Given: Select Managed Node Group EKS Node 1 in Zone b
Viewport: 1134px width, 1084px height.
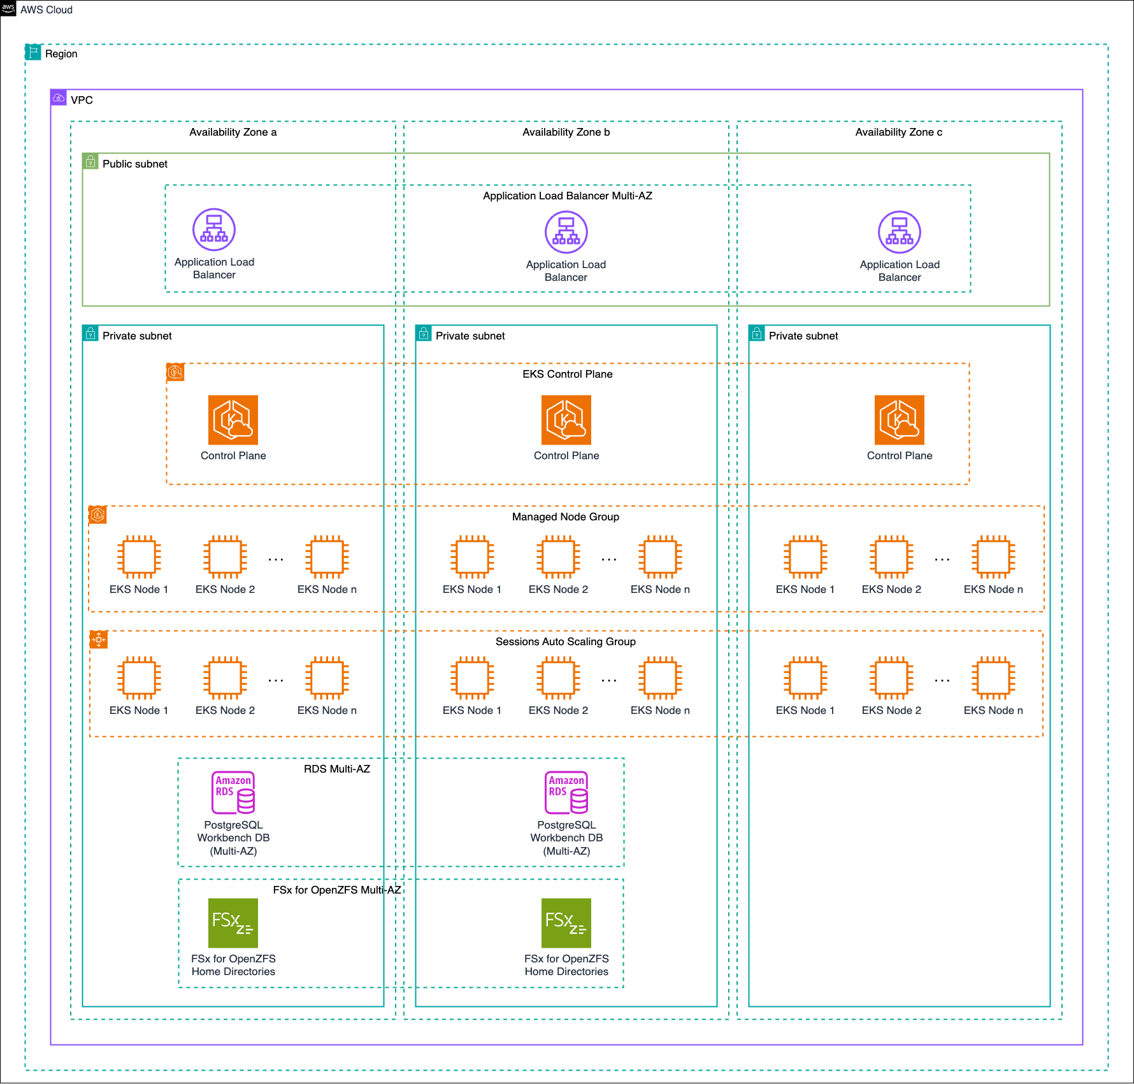Looking at the screenshot, I should (472, 557).
